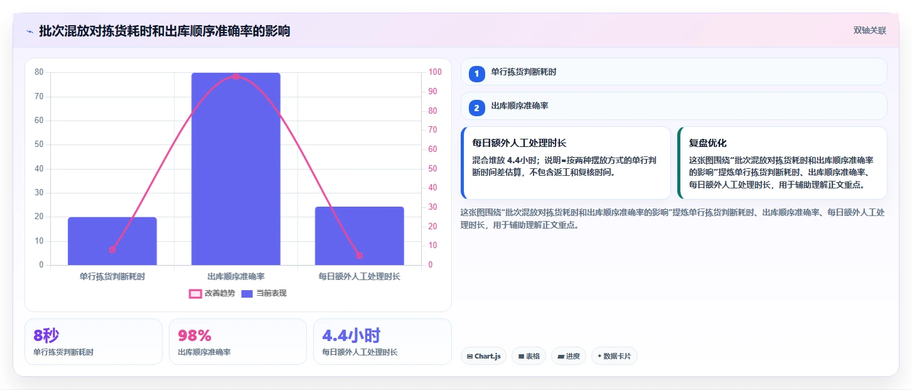Click the number 2 badge
Screen dimensions: 912x390
tap(476, 108)
